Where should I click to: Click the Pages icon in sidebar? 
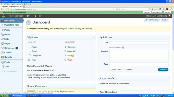(x=2, y=44)
